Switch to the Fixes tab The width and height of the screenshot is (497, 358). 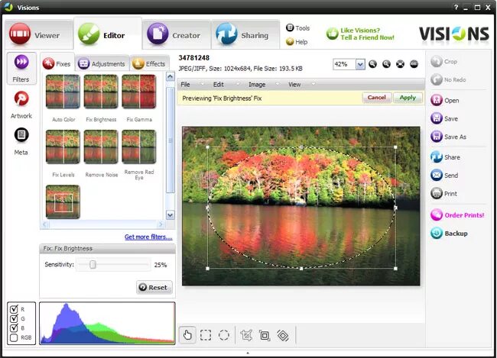click(x=57, y=63)
